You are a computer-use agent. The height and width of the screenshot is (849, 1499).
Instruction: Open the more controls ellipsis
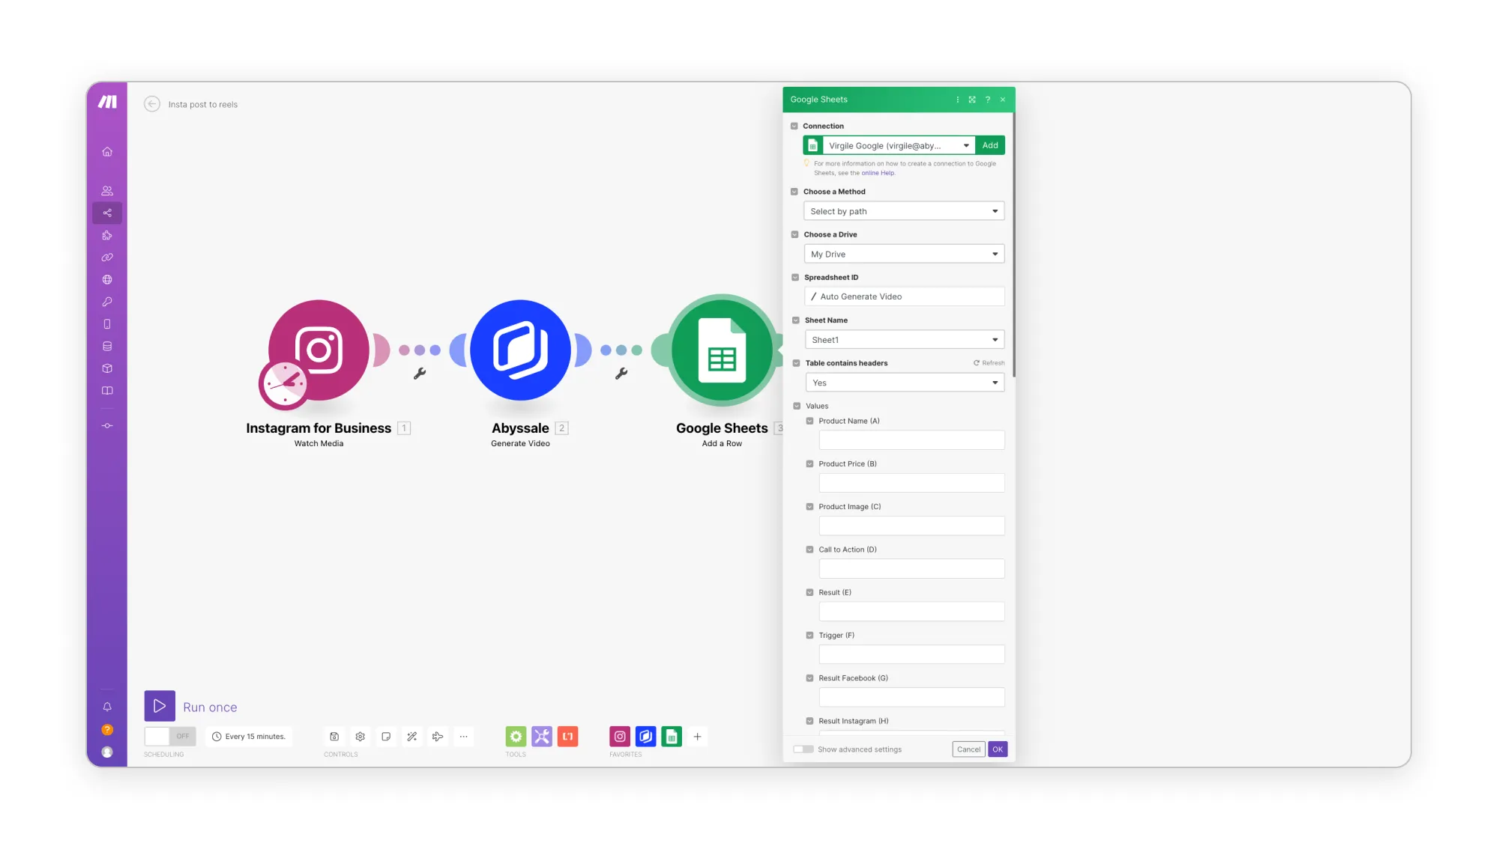tap(464, 737)
